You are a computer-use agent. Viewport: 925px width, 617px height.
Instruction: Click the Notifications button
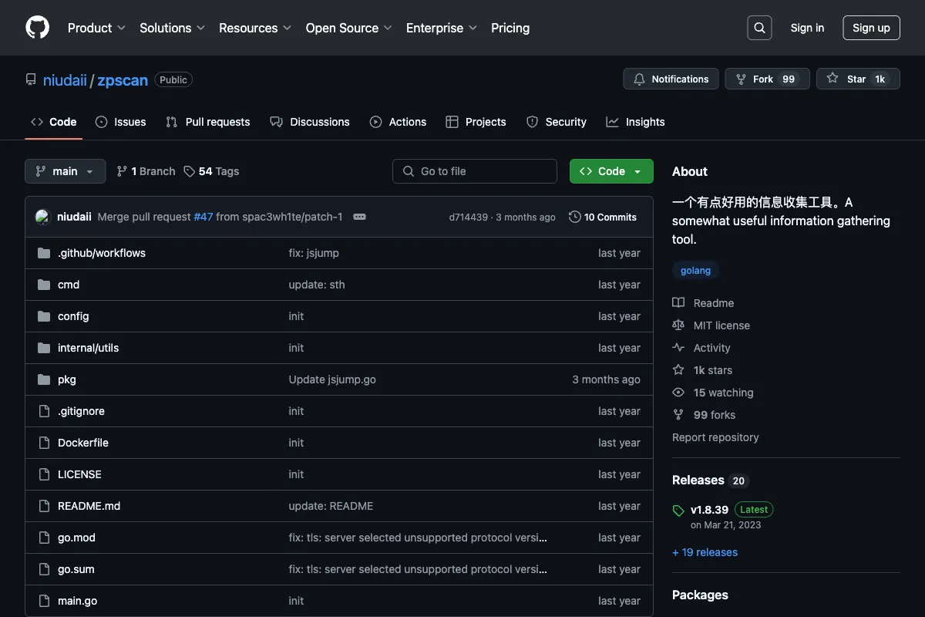[x=671, y=79]
